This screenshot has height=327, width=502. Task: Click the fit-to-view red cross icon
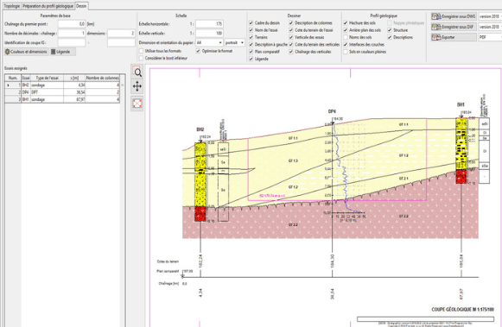pyautogui.click(x=137, y=104)
